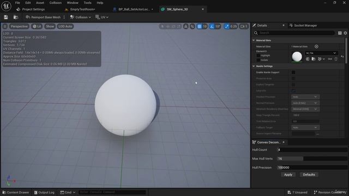The image size is (349, 196).
Task: Open the Perspective view mode menu
Action: click(20, 26)
